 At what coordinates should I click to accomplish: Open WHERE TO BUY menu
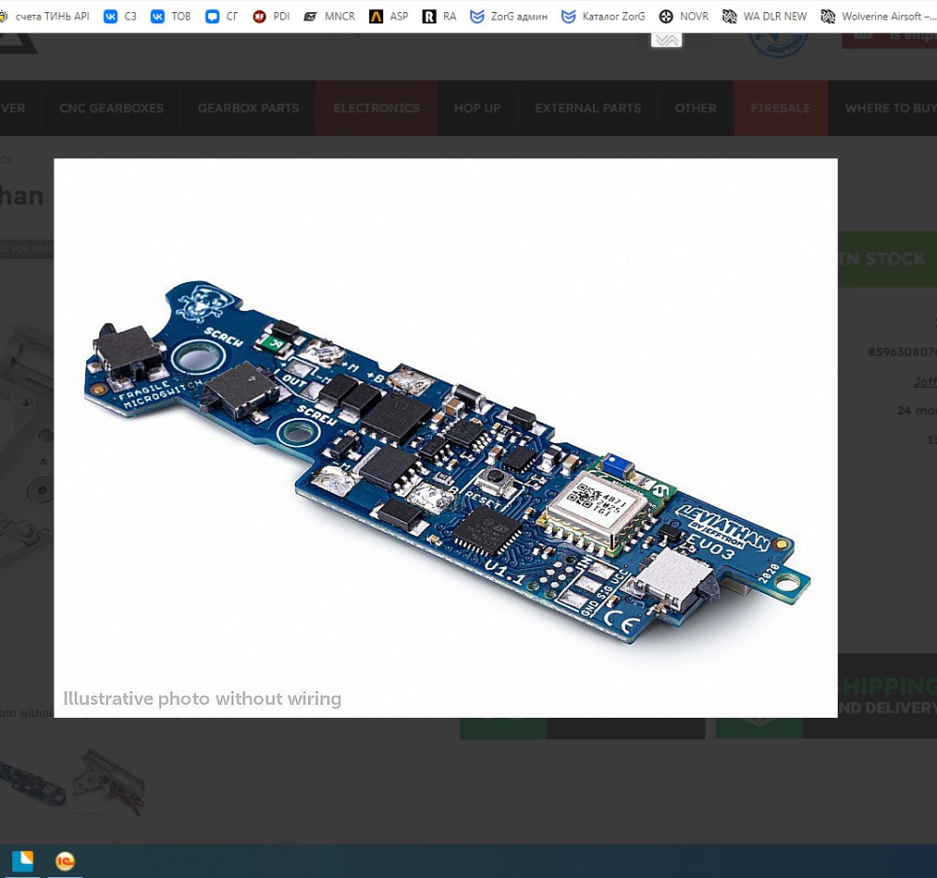[883, 108]
